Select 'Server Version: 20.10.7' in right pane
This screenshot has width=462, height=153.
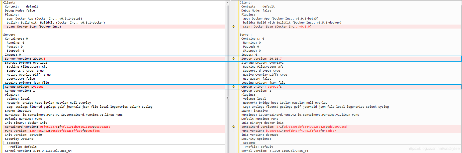click(261, 59)
